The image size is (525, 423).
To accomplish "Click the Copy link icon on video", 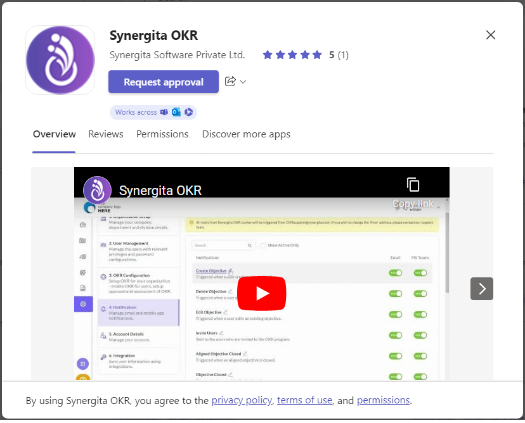I will coord(413,185).
